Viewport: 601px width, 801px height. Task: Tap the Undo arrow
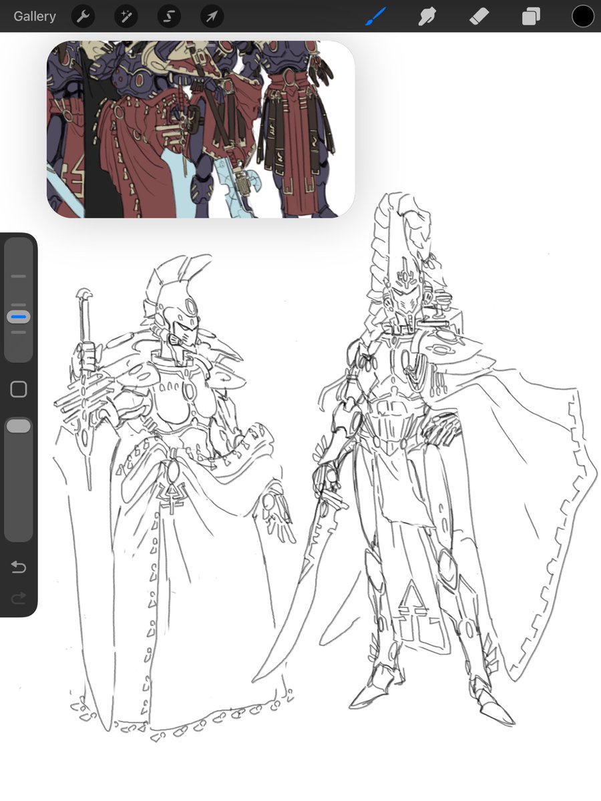(x=19, y=567)
